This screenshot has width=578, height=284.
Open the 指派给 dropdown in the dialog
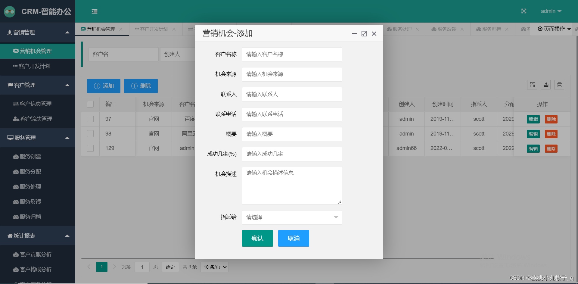(x=291, y=217)
